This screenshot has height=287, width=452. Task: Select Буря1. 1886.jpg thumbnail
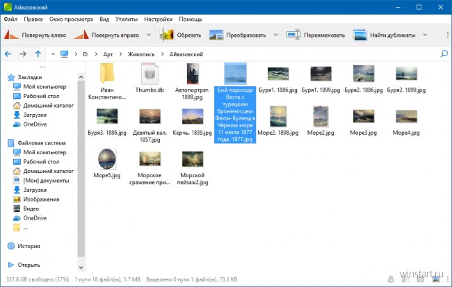click(278, 74)
